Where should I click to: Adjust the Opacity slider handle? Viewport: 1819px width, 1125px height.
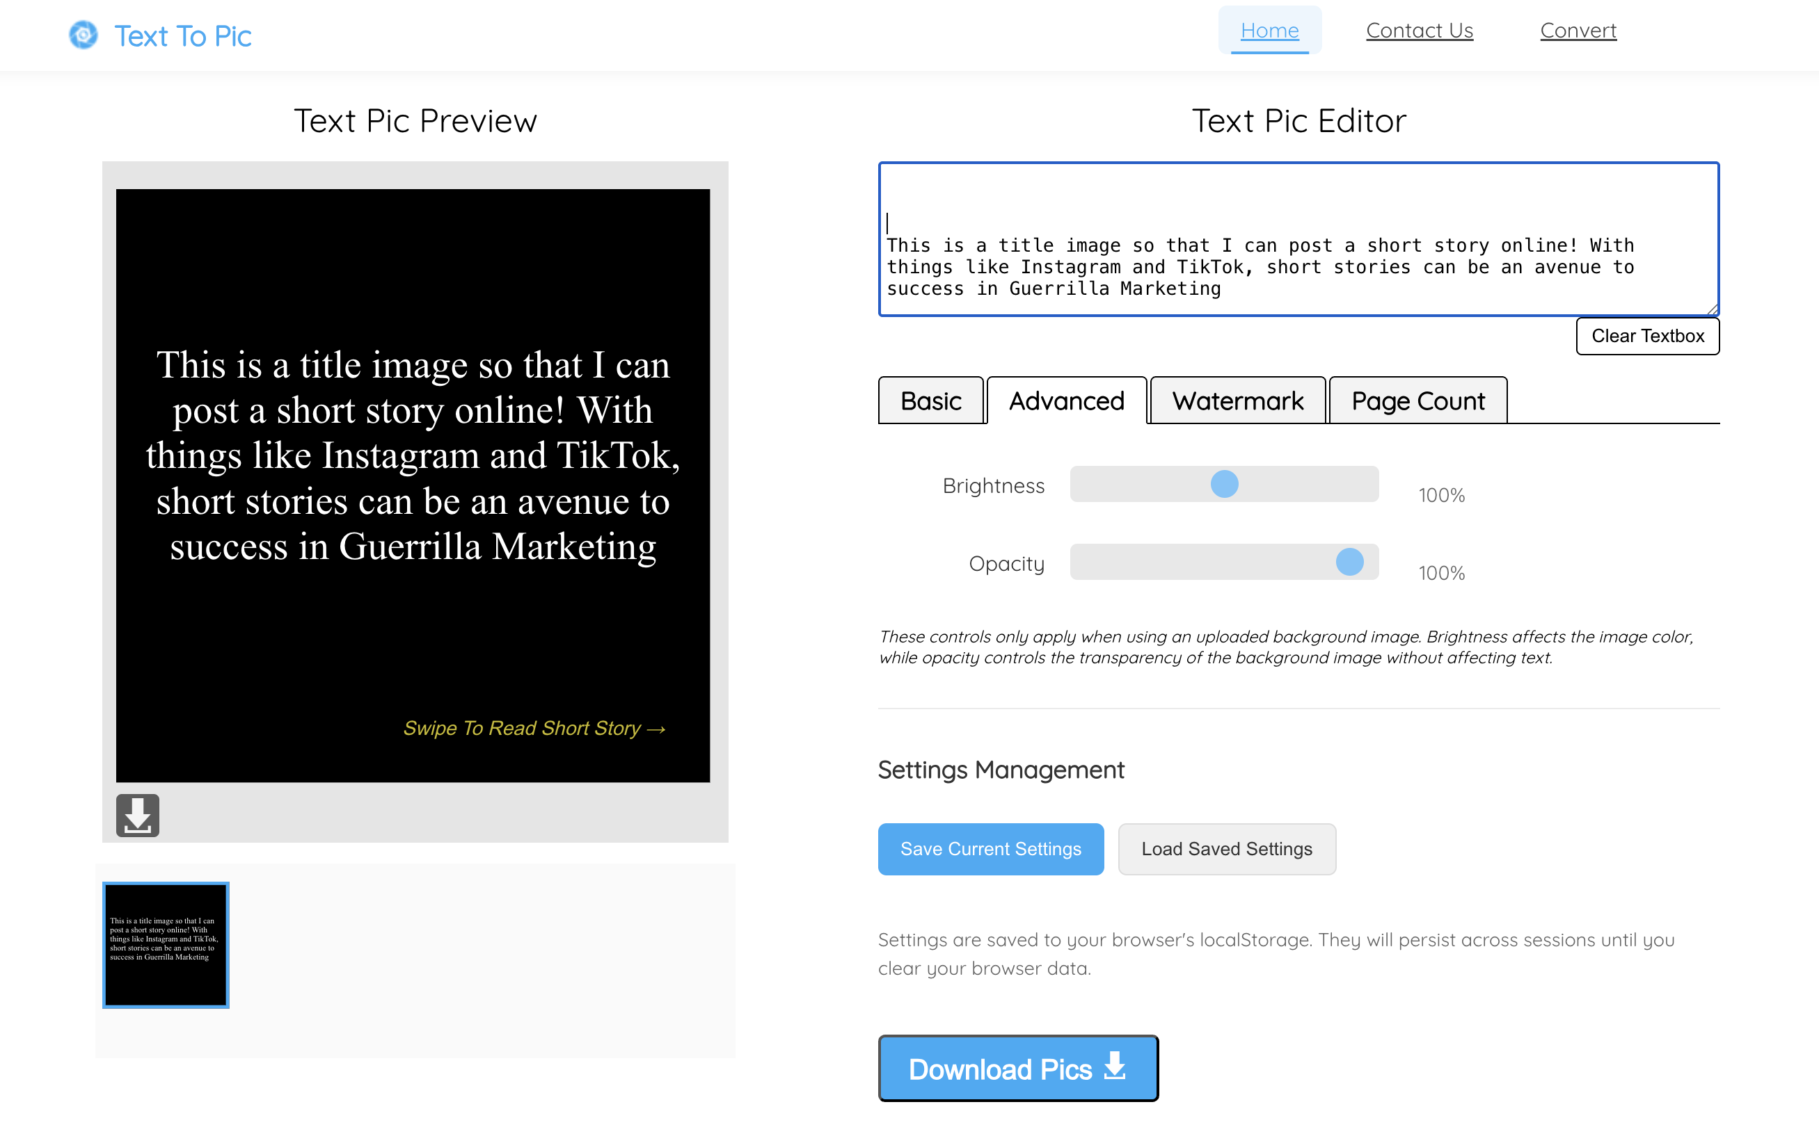point(1349,562)
